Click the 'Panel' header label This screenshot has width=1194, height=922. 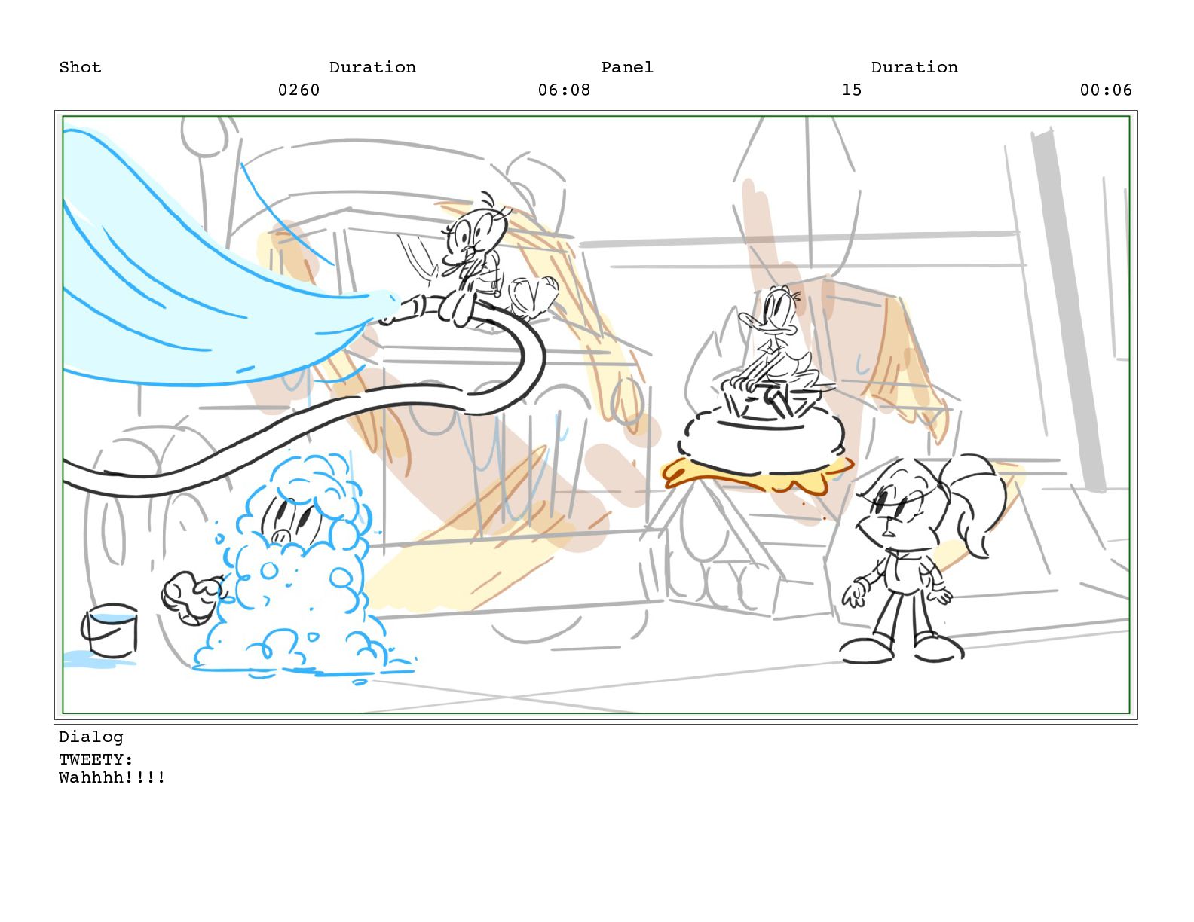click(627, 67)
